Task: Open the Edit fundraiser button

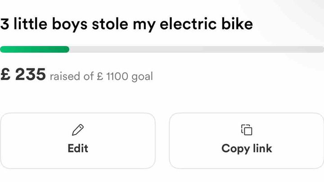Action: point(78,141)
